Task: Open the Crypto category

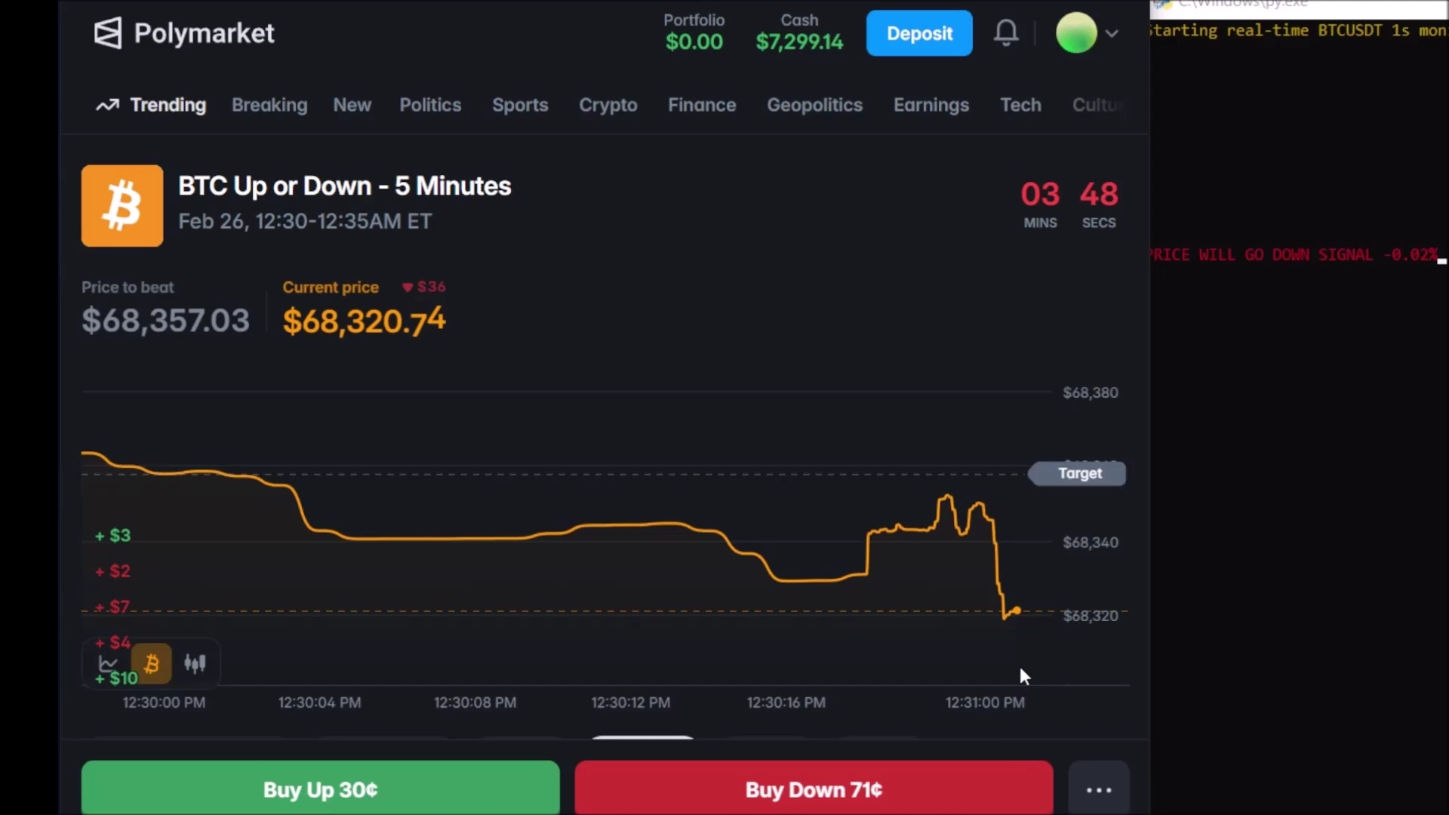Action: (x=608, y=105)
